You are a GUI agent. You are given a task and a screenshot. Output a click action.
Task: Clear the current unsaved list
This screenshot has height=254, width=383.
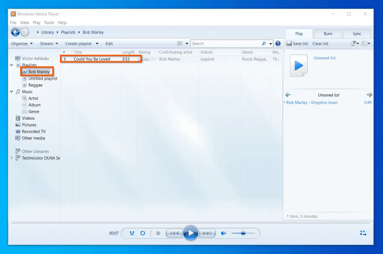(x=320, y=43)
